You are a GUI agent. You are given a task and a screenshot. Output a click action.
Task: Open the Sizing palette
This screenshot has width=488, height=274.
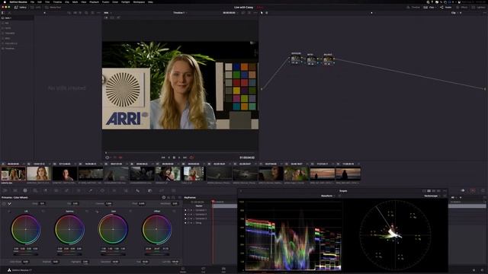tap(162, 190)
